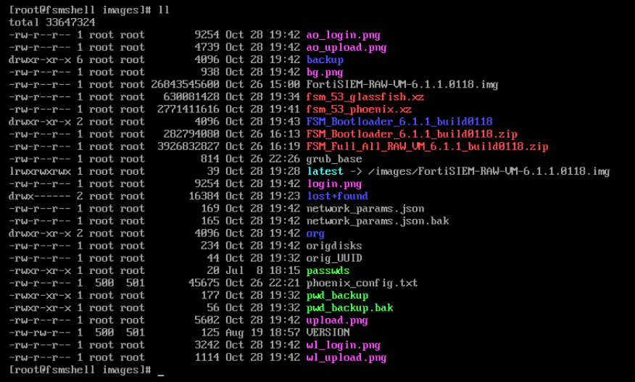
Task: Click the blue org directory name
Action: (x=315, y=233)
